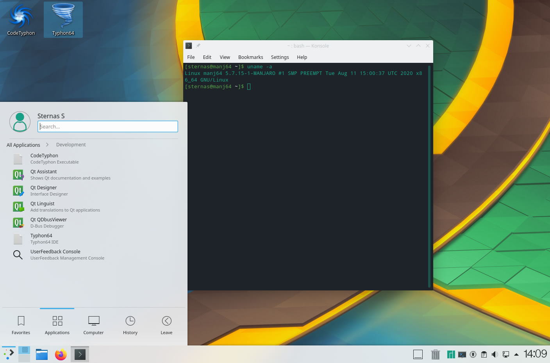Toggle the Konsole pin on all desktops icon

(x=198, y=46)
